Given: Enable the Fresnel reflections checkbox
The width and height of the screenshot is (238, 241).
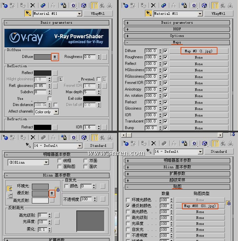Looking at the screenshot, I should [x=99, y=79].
